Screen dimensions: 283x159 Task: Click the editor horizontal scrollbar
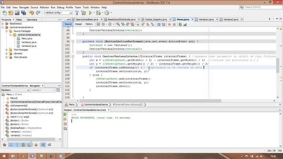coord(150,101)
